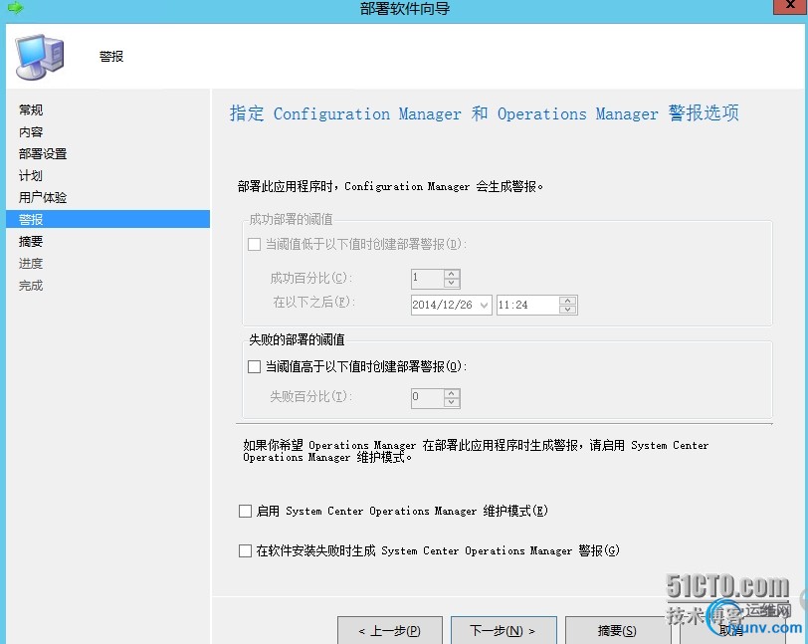Increase the 11:24 time with up arrow
The width and height of the screenshot is (808, 644).
point(568,300)
